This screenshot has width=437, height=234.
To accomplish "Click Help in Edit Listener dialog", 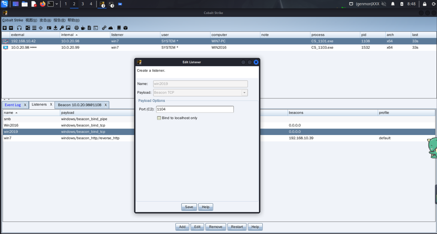I will point(206,207).
